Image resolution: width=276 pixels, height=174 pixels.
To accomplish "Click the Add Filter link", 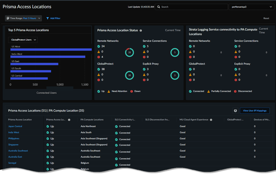I will click(x=55, y=18).
